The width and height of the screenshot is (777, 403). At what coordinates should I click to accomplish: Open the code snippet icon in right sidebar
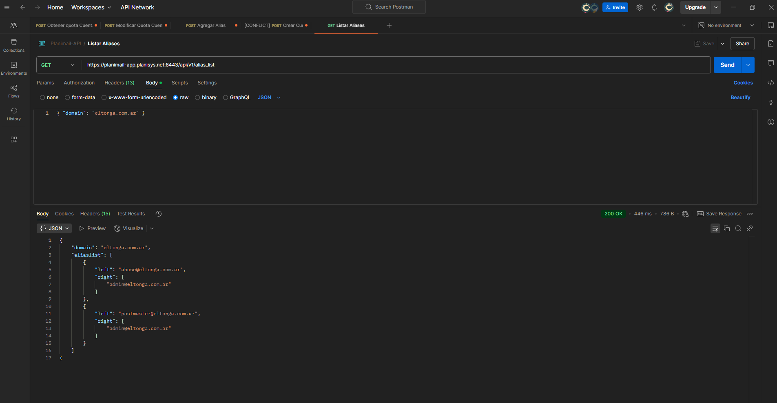tap(770, 83)
